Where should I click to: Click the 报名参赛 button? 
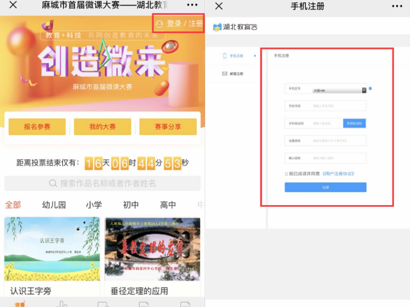click(x=37, y=127)
